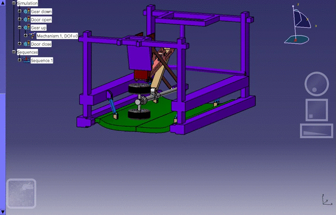Select the Gear down tree label
The image size is (336, 215).
(x=41, y=11)
